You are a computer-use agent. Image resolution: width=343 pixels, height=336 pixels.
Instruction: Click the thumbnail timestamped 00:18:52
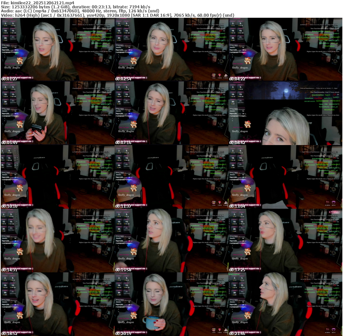pos(57,304)
